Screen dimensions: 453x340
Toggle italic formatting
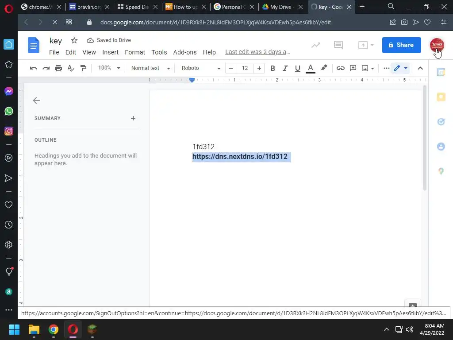click(285, 68)
